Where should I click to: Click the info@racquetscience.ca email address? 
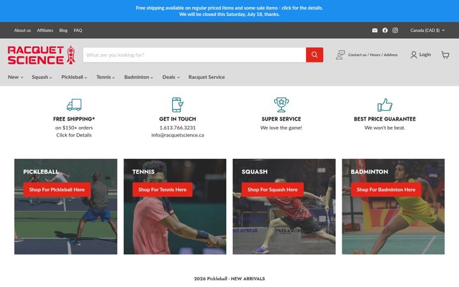[x=177, y=135]
